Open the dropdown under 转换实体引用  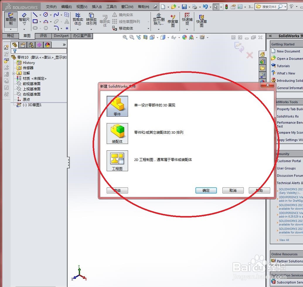91,29
